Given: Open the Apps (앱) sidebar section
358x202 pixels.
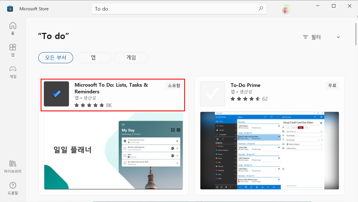Looking at the screenshot, I should [13, 50].
